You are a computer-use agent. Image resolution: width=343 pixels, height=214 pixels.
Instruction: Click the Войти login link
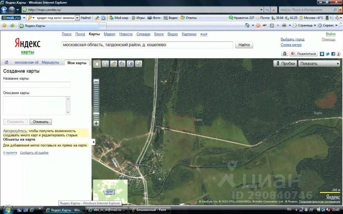(331, 34)
